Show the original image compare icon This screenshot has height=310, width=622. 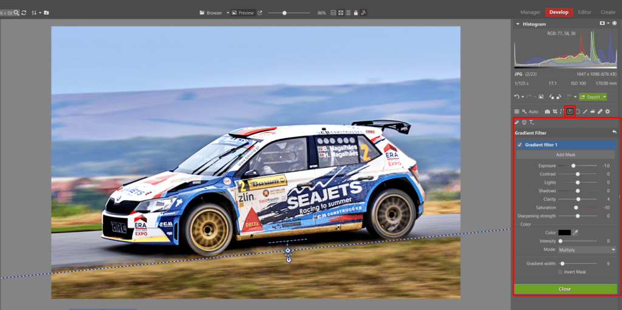(541, 96)
